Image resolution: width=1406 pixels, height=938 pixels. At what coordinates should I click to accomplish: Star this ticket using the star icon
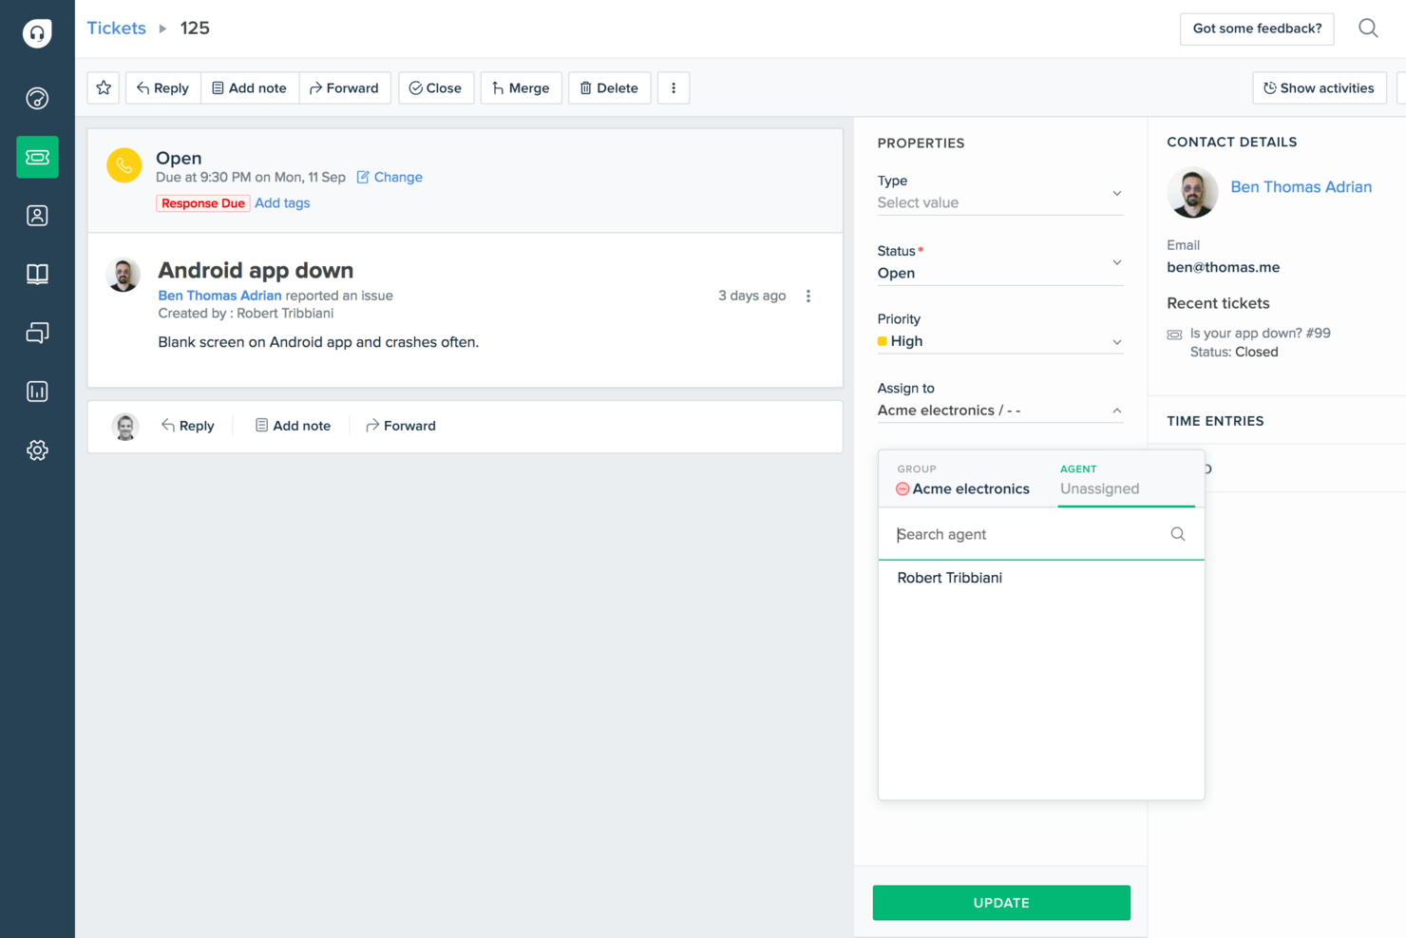tap(103, 87)
